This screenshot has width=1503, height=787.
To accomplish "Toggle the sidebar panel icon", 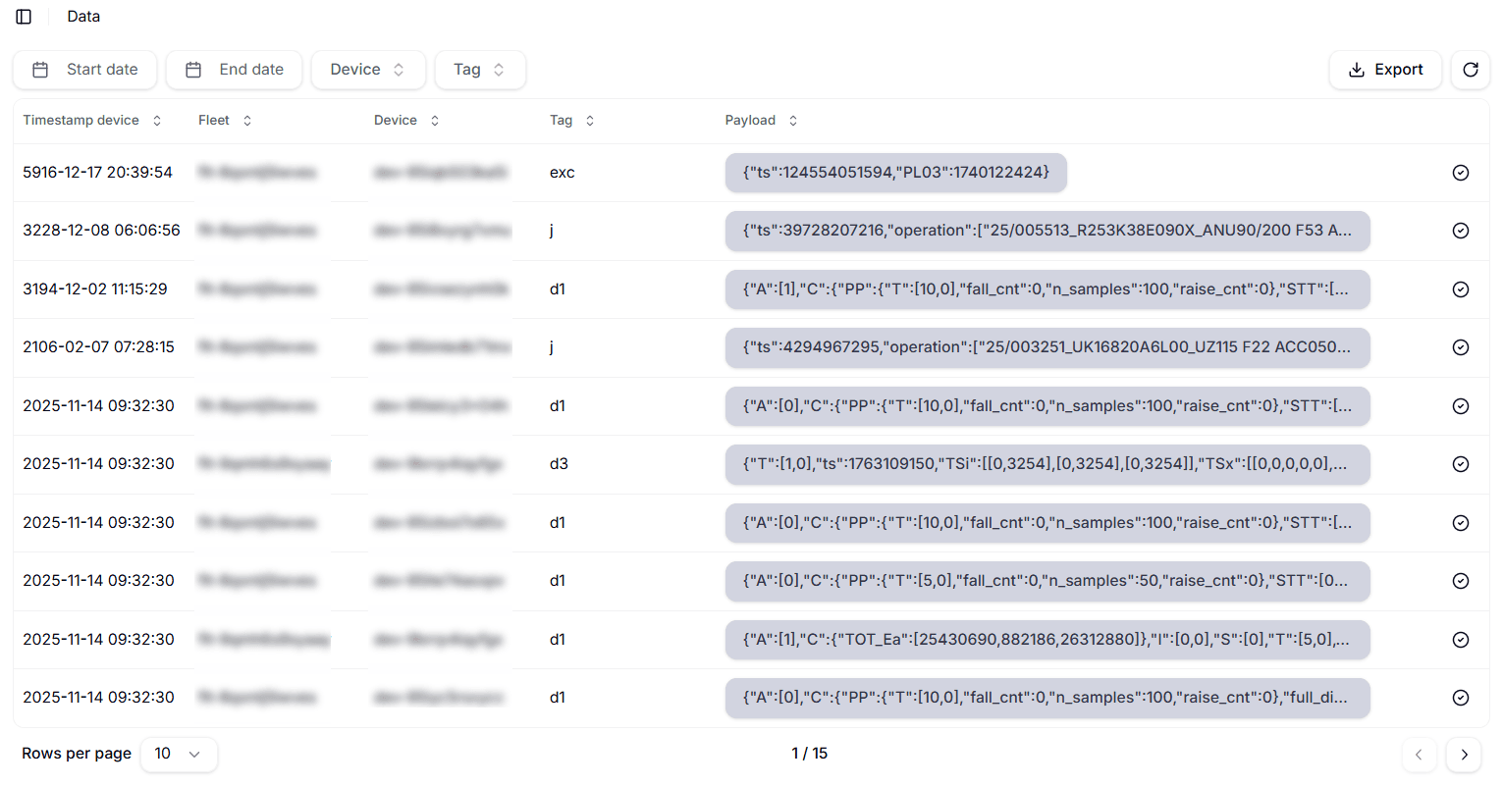I will 24,17.
